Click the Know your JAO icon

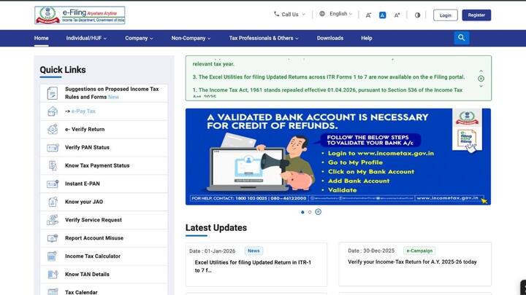(53, 202)
